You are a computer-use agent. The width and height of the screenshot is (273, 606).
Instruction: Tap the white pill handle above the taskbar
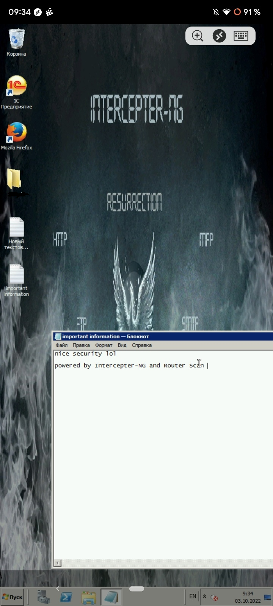point(136,589)
